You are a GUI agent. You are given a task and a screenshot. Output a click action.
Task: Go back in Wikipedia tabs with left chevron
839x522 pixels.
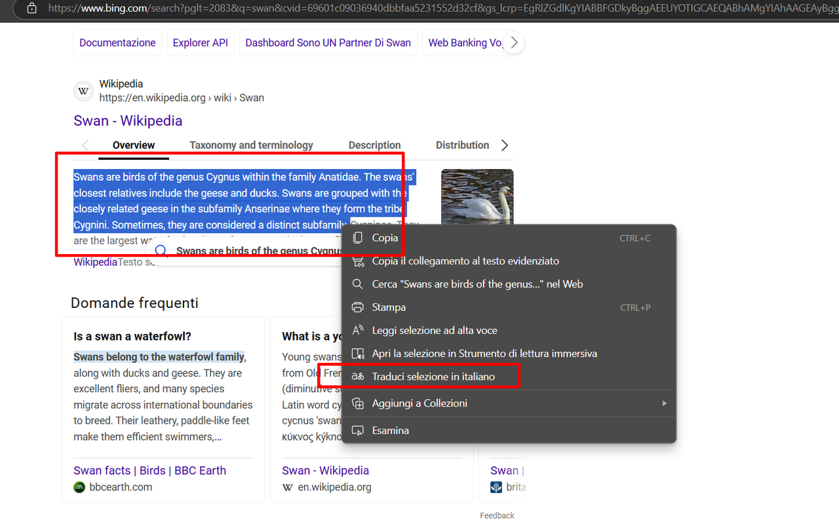pos(85,145)
